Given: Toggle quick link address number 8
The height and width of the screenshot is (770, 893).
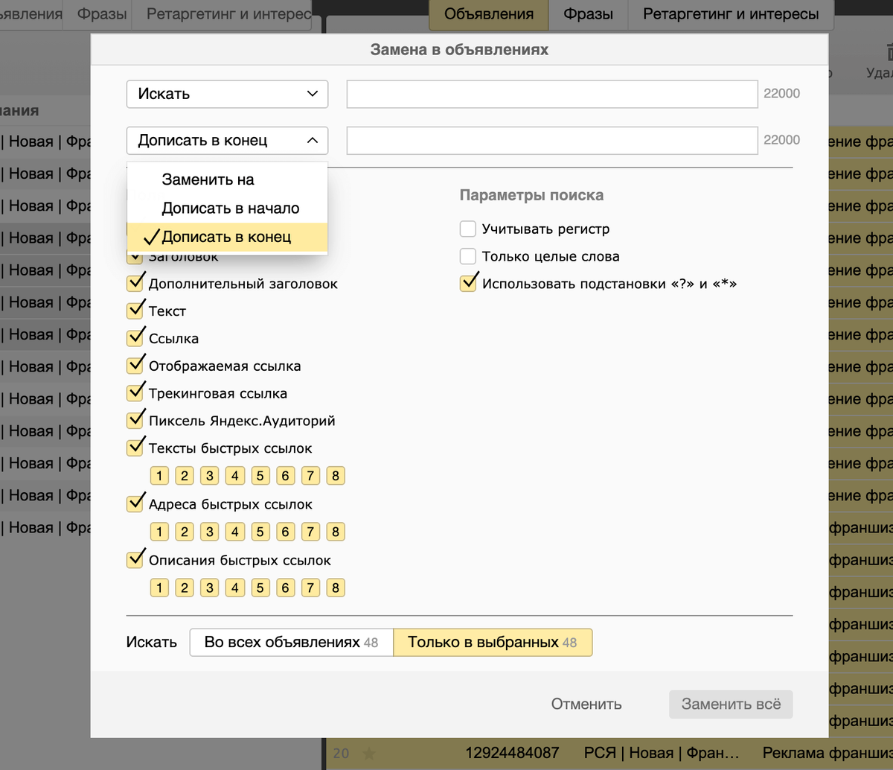Looking at the screenshot, I should pyautogui.click(x=336, y=532).
